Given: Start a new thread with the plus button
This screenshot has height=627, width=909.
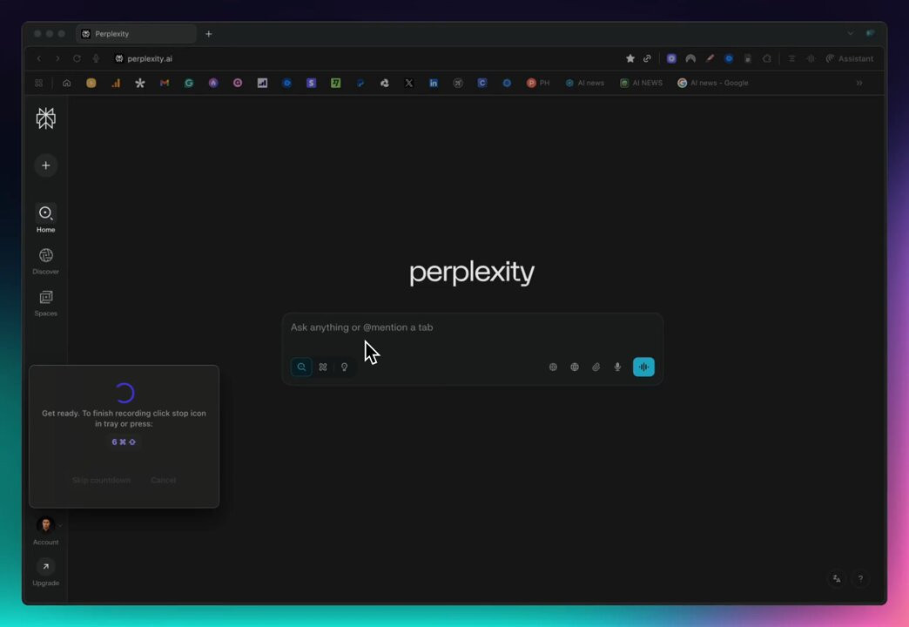Looking at the screenshot, I should (x=46, y=165).
